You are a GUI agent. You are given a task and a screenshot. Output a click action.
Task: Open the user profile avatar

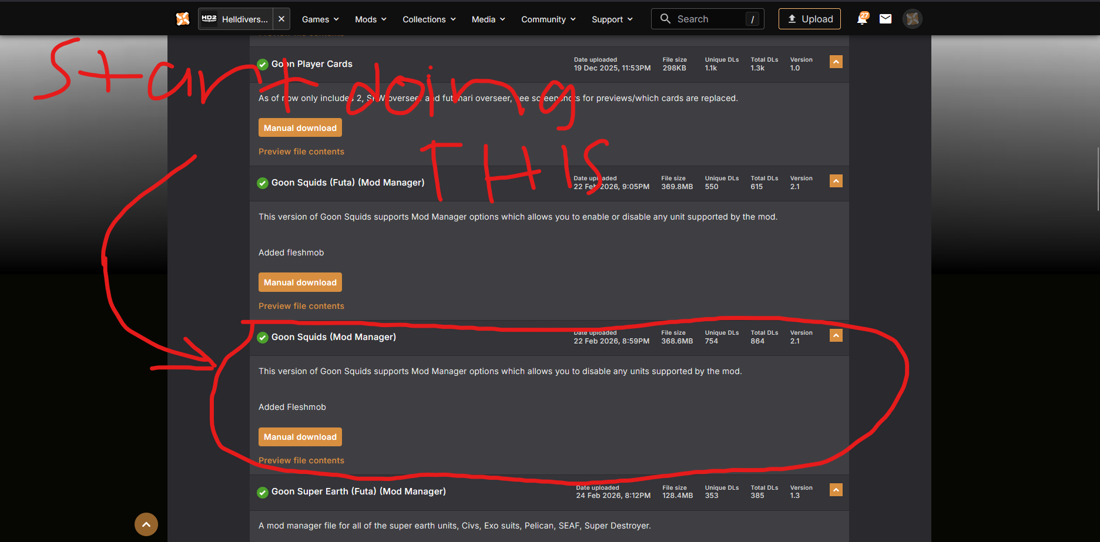(913, 19)
